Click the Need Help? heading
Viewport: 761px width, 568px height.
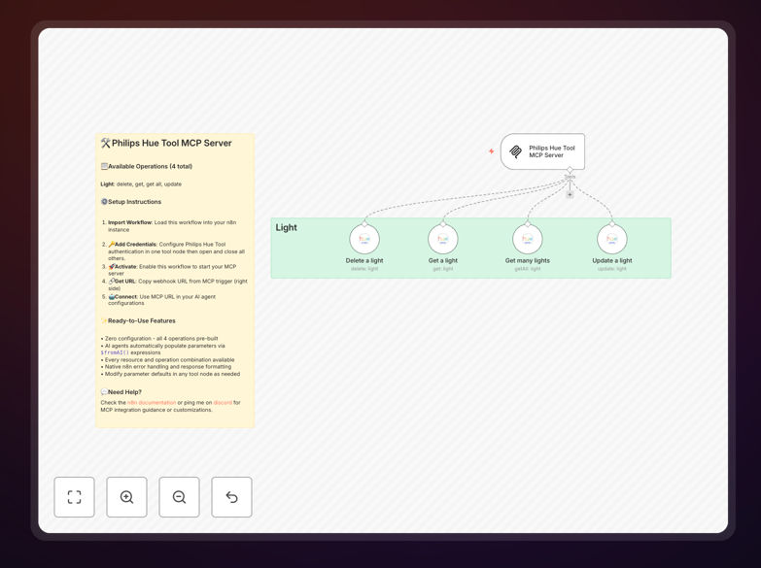point(121,392)
